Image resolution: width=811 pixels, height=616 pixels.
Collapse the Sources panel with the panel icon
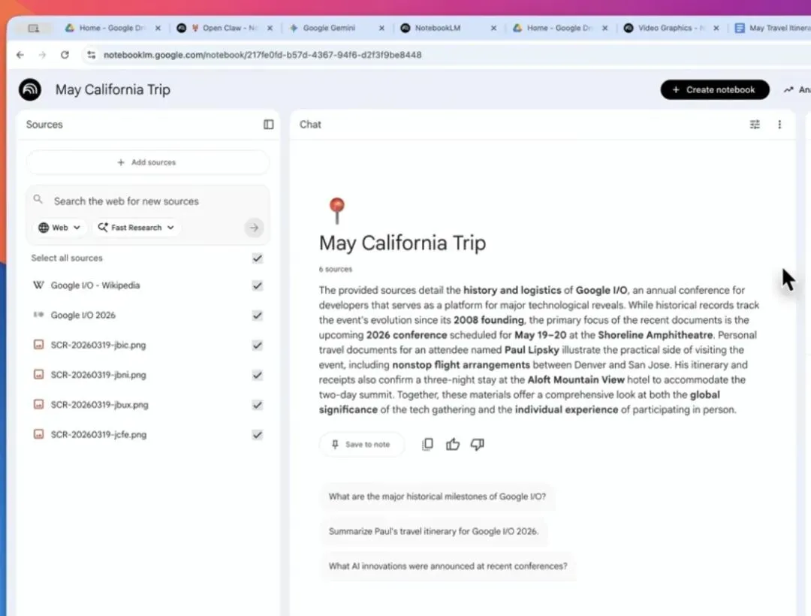pyautogui.click(x=268, y=124)
